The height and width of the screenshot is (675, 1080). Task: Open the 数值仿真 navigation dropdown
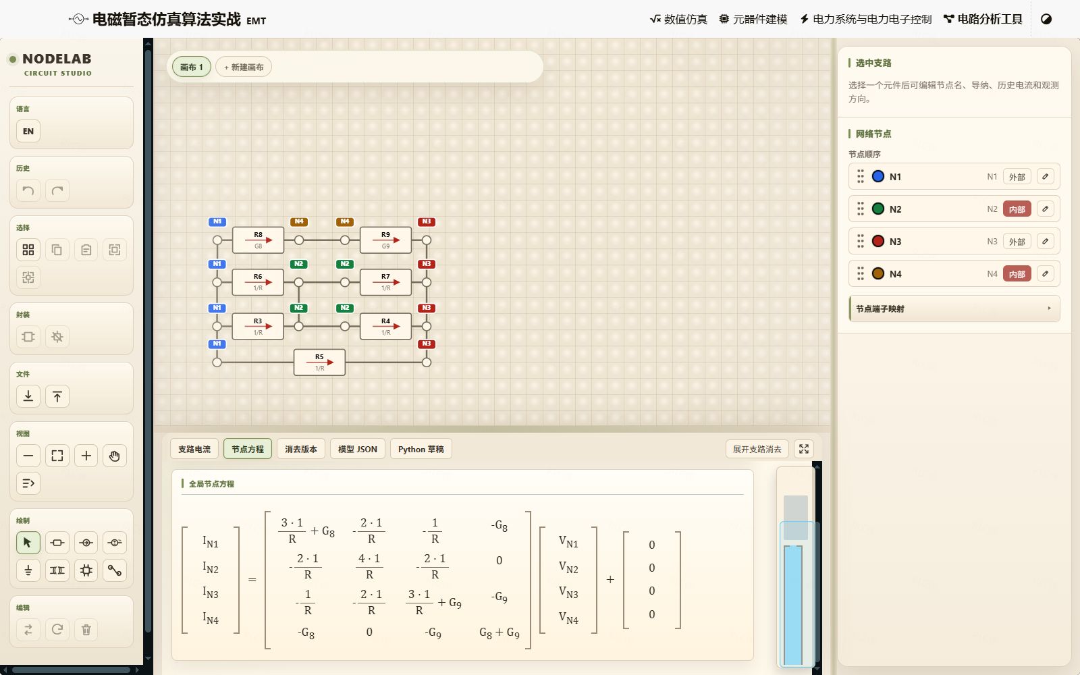click(x=678, y=19)
